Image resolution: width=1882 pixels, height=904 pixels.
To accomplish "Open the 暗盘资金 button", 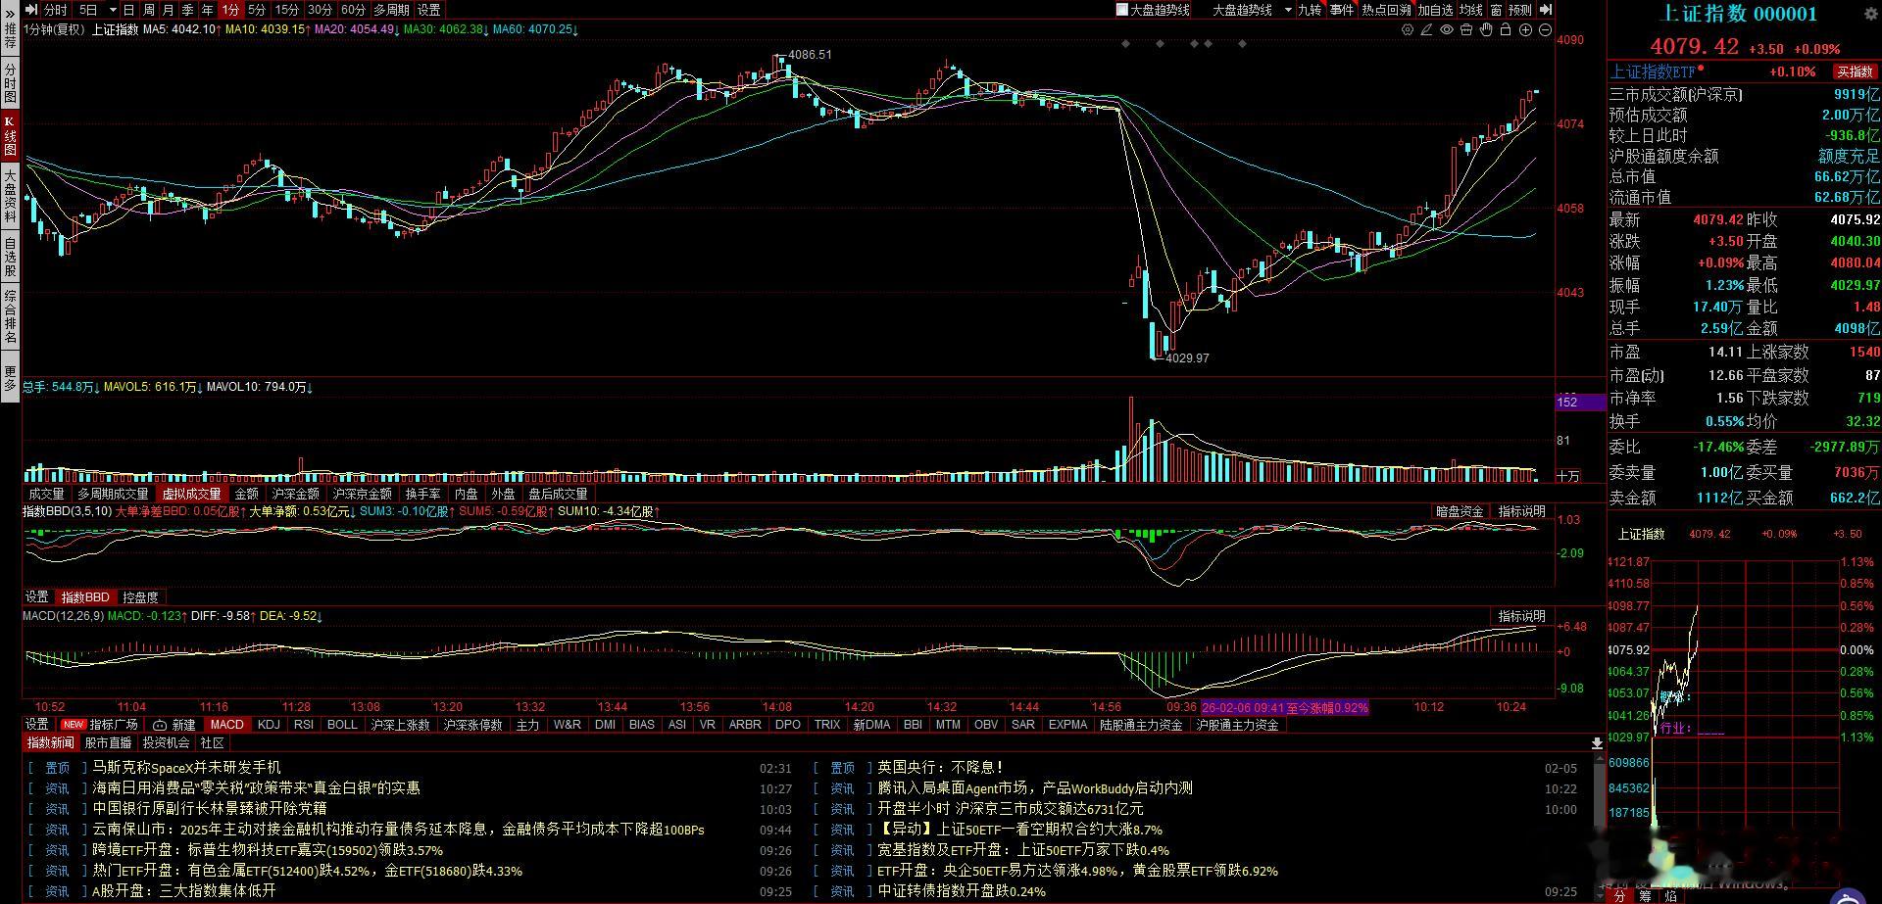I will [x=1460, y=511].
